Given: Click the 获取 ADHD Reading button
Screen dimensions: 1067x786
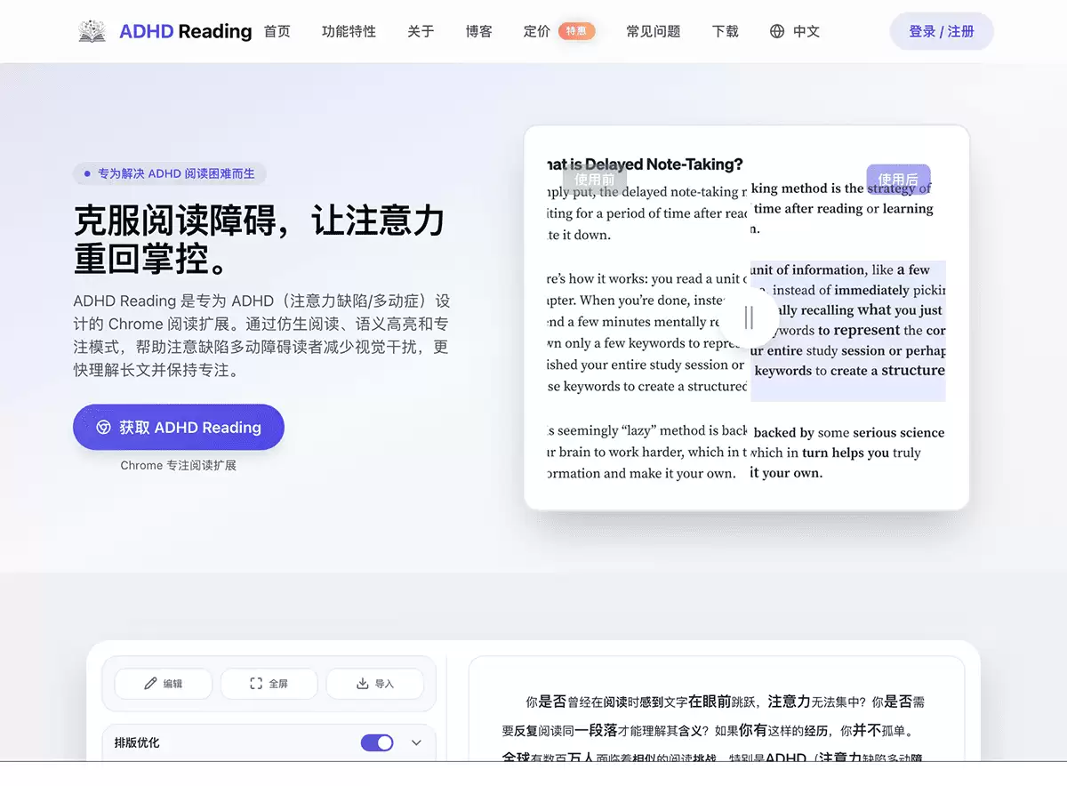Looking at the screenshot, I should click(x=179, y=427).
